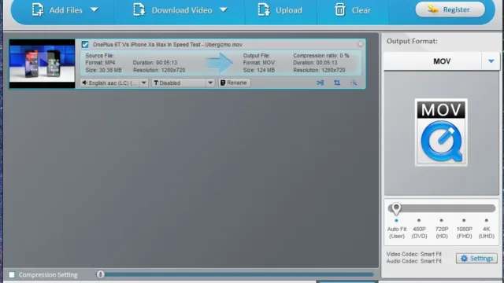
Task: Clear the file list
Action: pyautogui.click(x=353, y=10)
